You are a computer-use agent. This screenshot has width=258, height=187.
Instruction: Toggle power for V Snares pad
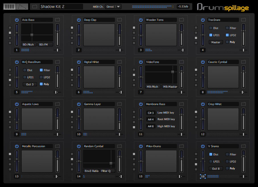click(x=203, y=146)
